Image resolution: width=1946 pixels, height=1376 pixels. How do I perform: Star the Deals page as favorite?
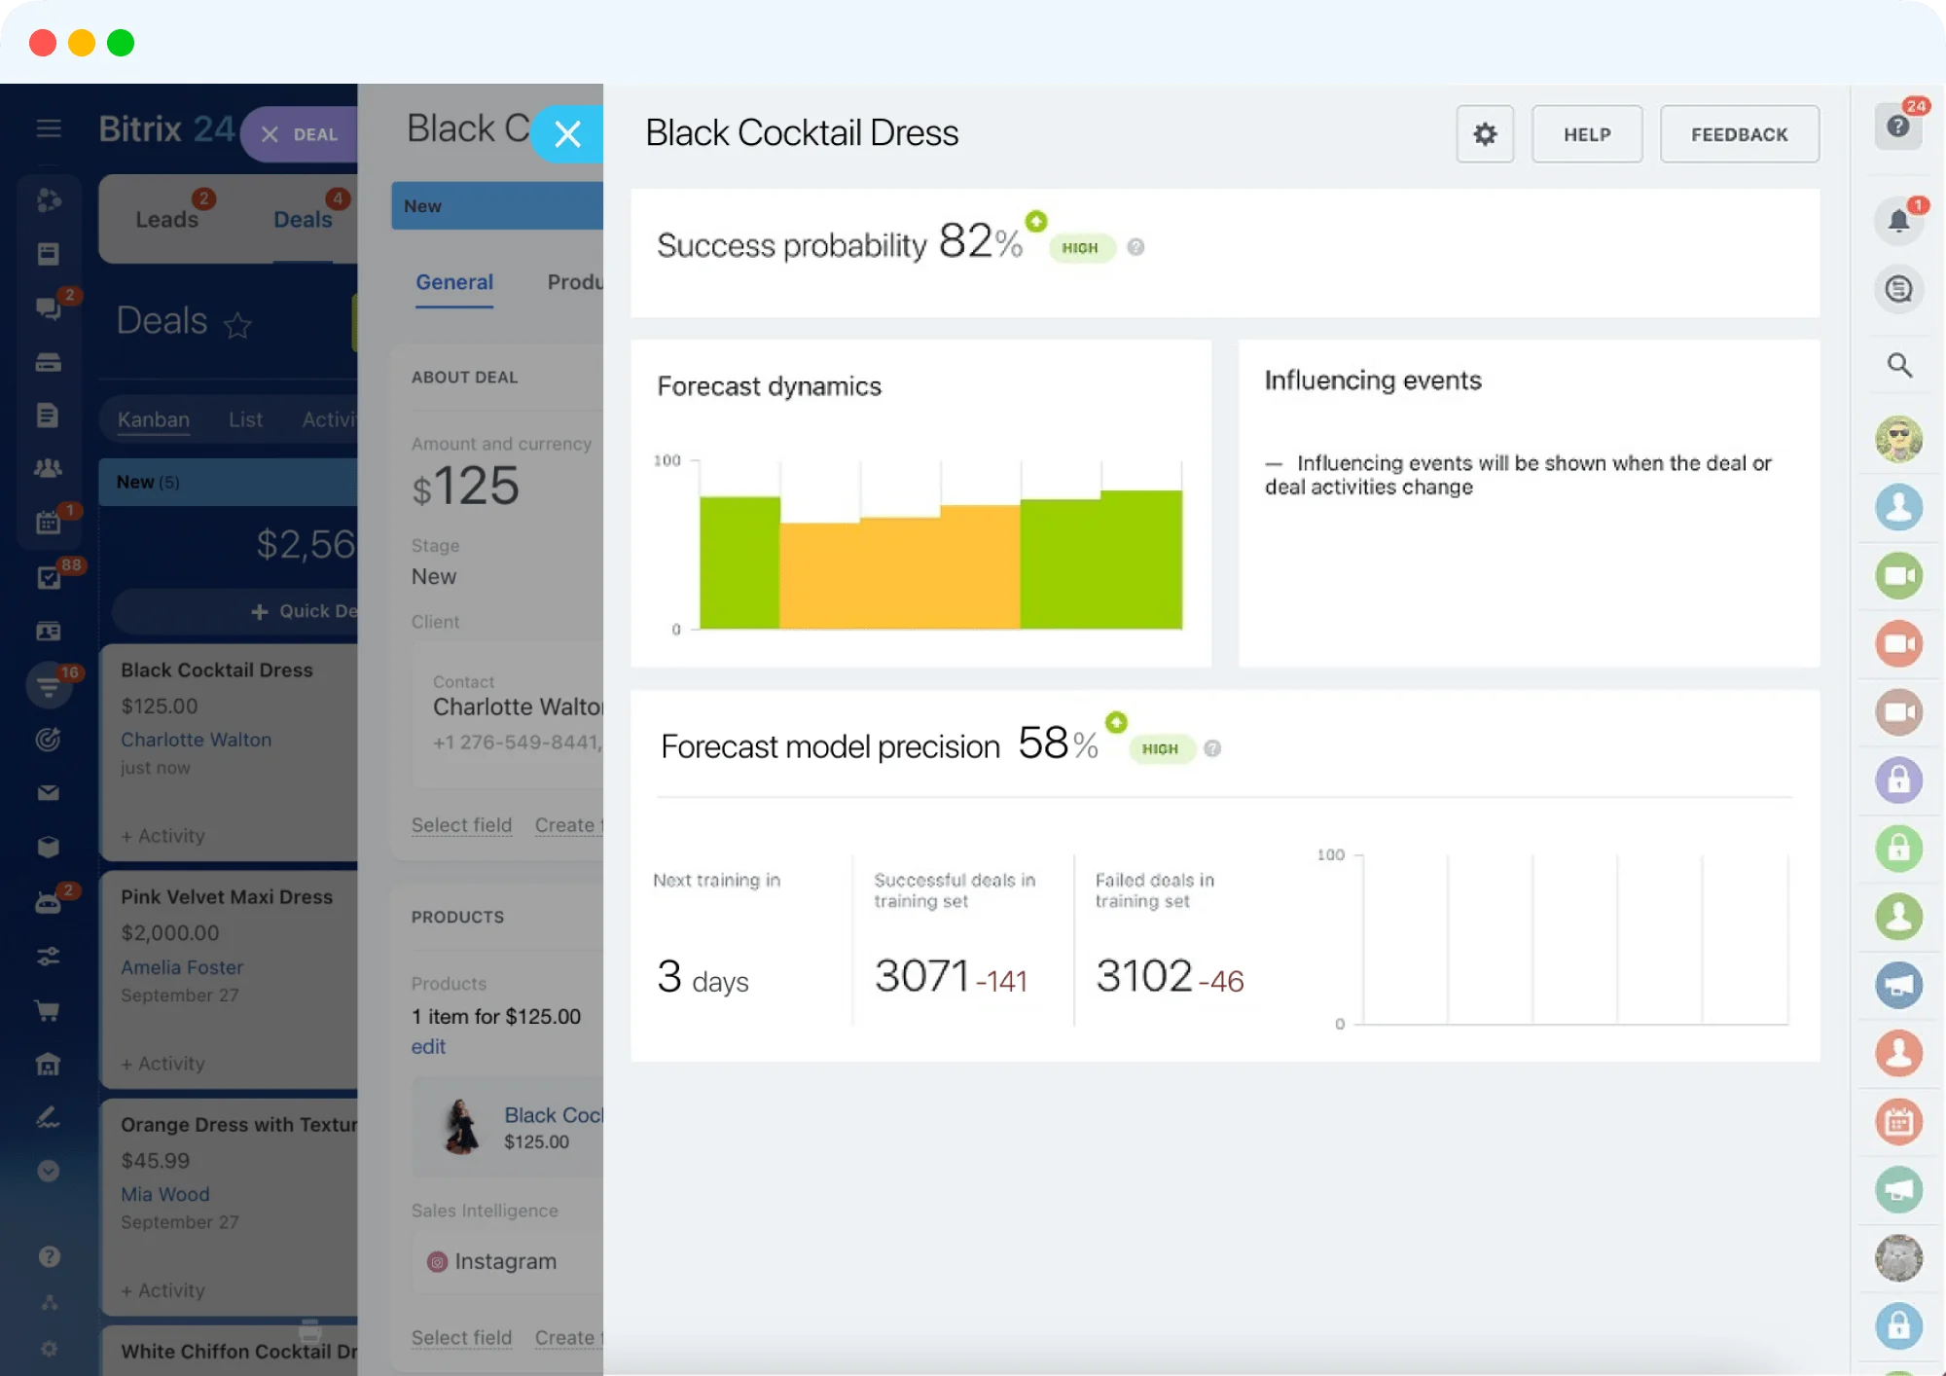click(237, 325)
